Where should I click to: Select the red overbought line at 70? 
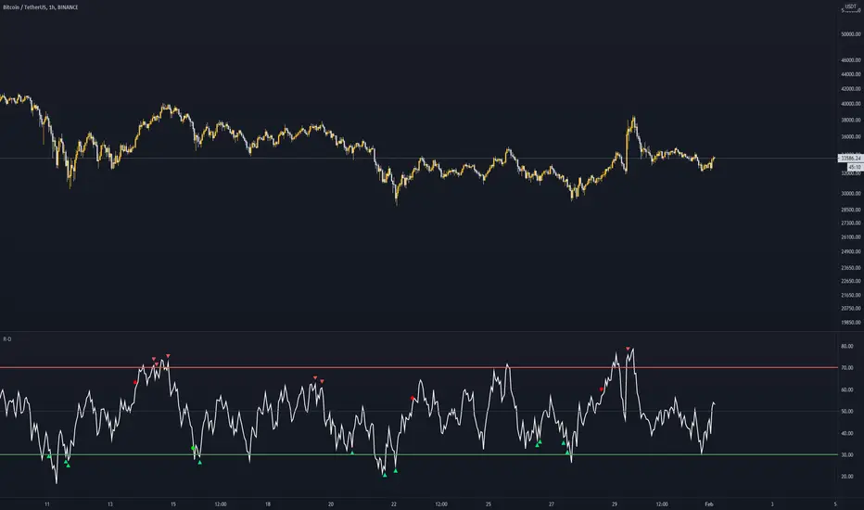(278, 368)
